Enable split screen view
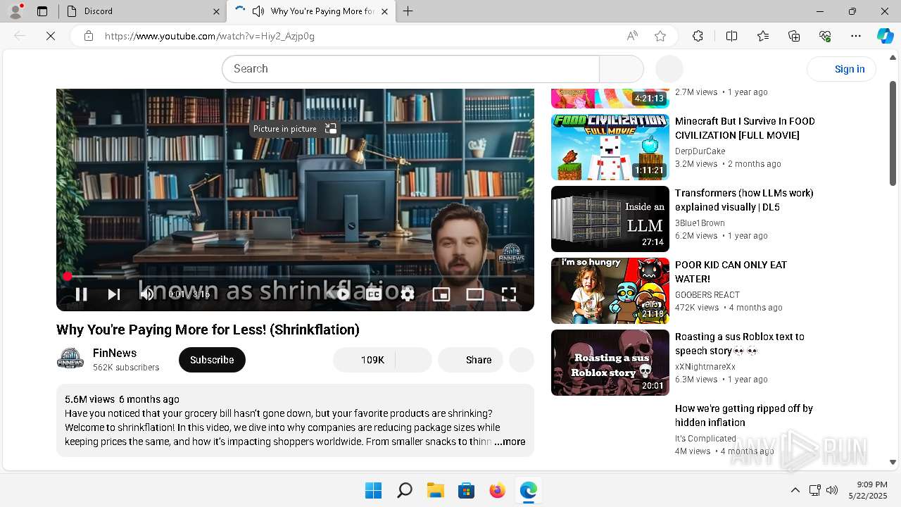 pyautogui.click(x=731, y=36)
